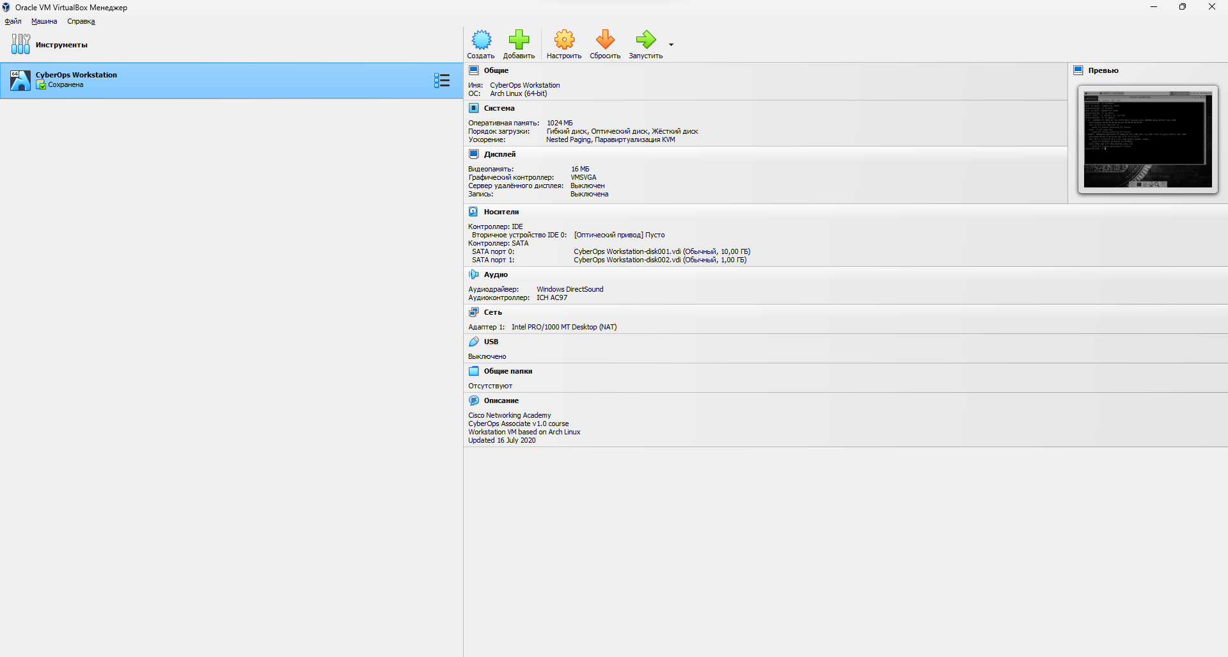This screenshot has height=657, width=1228.
Task: Click the Nested Paging acceleration value
Action: click(611, 139)
